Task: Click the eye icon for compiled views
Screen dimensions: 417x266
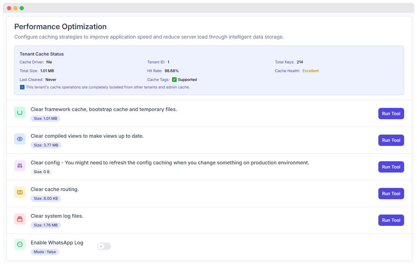Action: coord(20,139)
